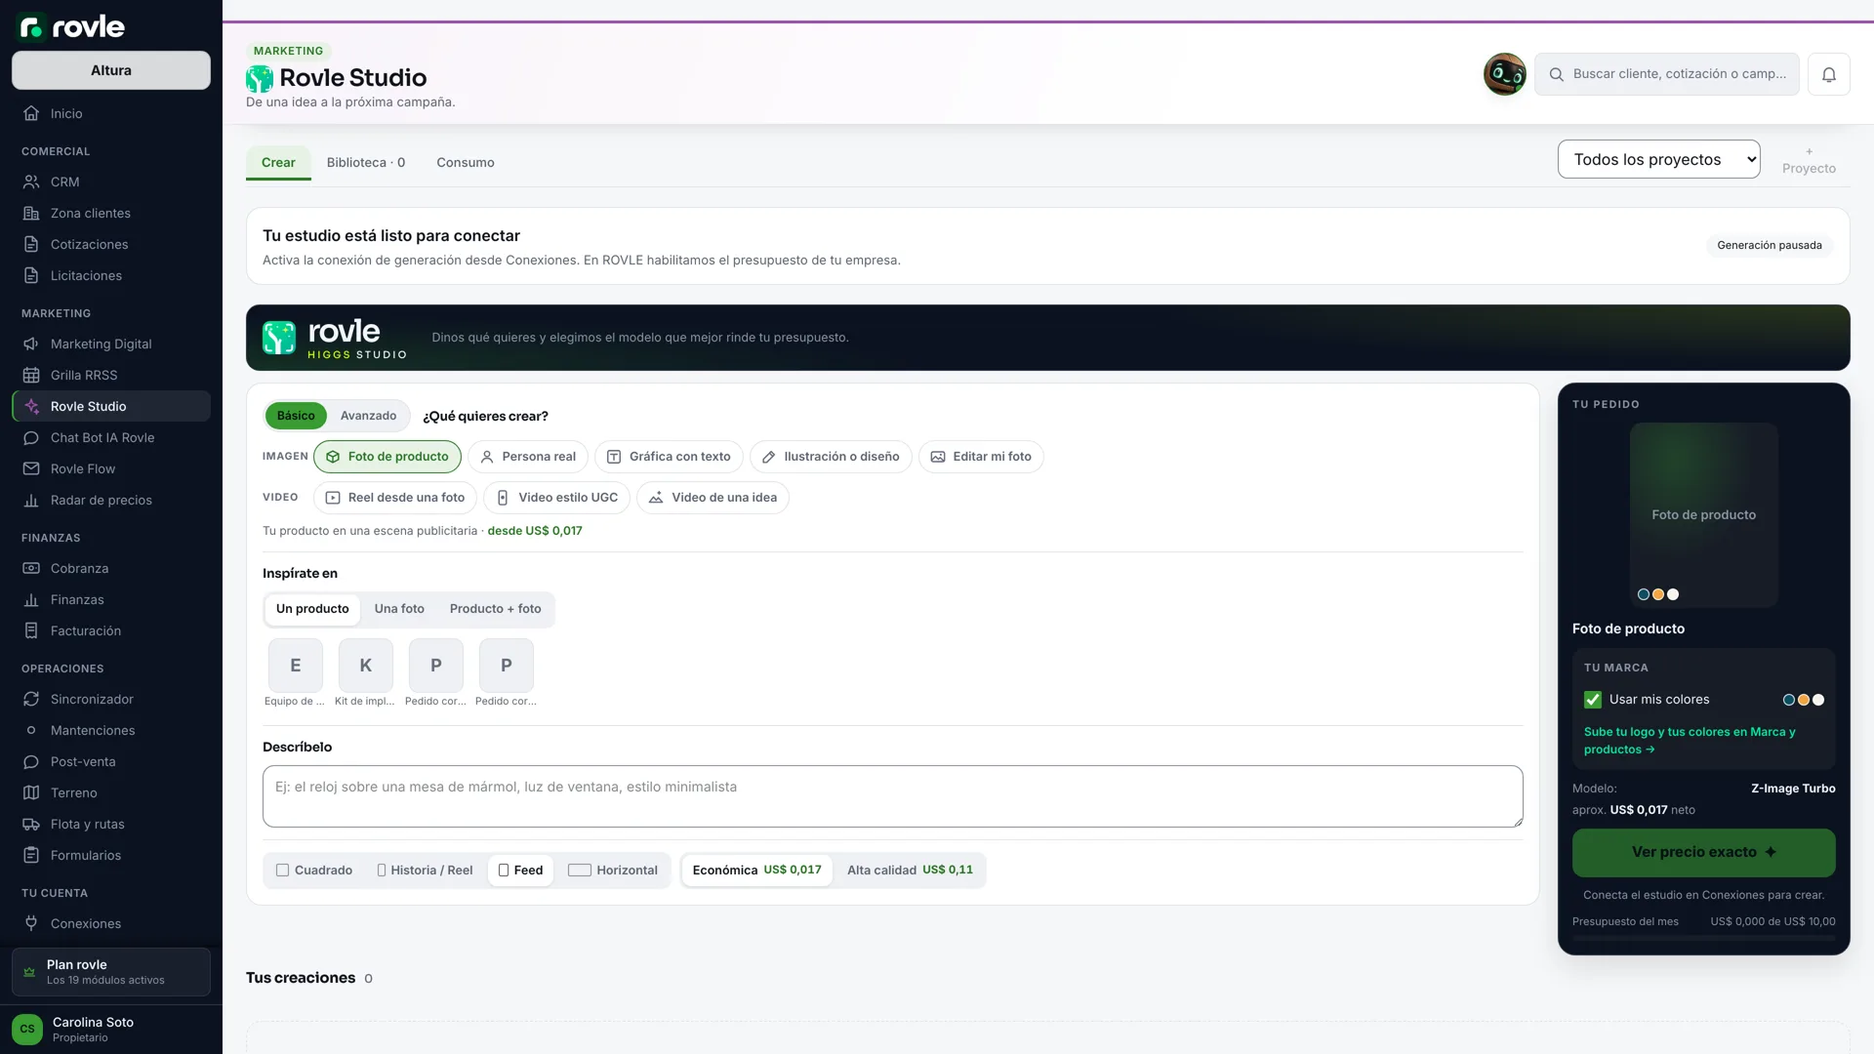1874x1054 pixels.
Task: Choose Video estilo UGC option
Action: 556,498
